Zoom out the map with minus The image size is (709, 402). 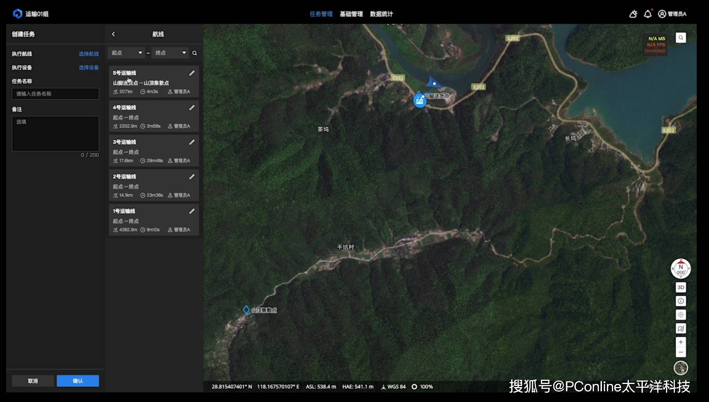pos(681,352)
